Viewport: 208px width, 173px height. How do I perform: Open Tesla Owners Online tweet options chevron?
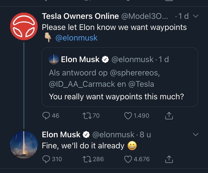196,16
